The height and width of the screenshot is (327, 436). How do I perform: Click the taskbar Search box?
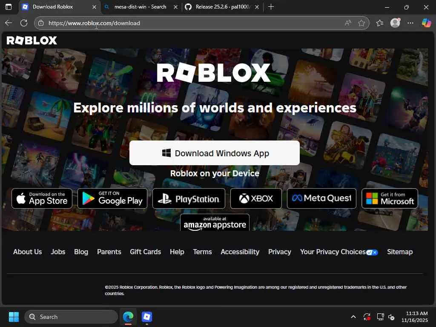click(x=71, y=317)
